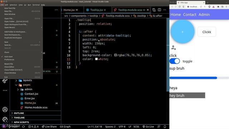229x129 pixels.
Task: Collapse the pages folder
Action: pos(16,85)
